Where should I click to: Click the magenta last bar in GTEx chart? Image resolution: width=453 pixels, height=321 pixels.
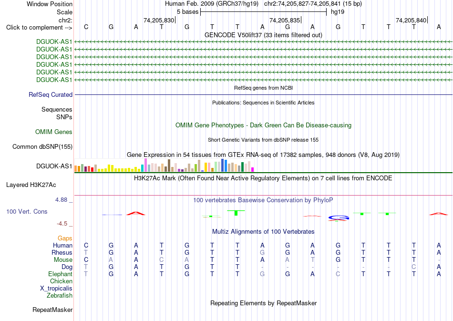point(253,170)
